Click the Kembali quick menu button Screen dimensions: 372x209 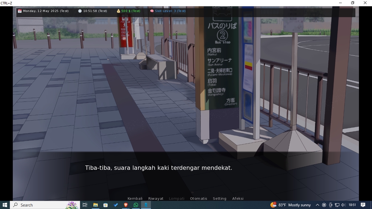(135, 198)
